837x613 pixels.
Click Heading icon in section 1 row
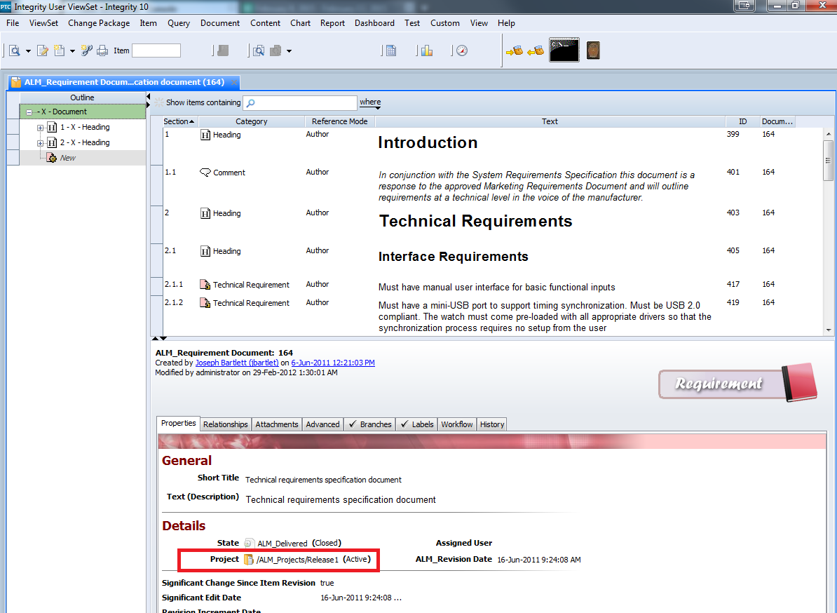[205, 135]
